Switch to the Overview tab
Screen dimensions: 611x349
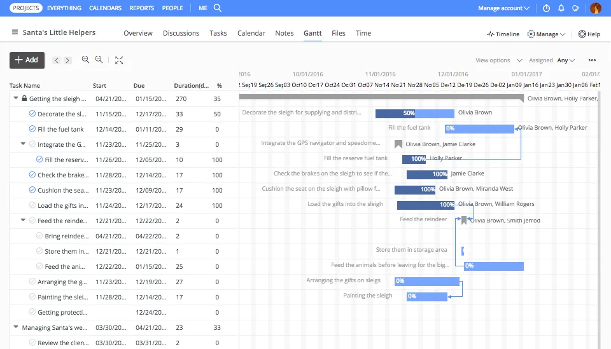pyautogui.click(x=138, y=33)
